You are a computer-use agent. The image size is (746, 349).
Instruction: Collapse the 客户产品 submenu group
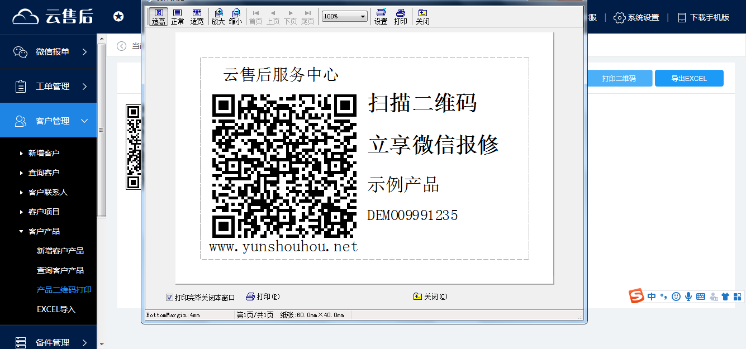click(x=44, y=231)
